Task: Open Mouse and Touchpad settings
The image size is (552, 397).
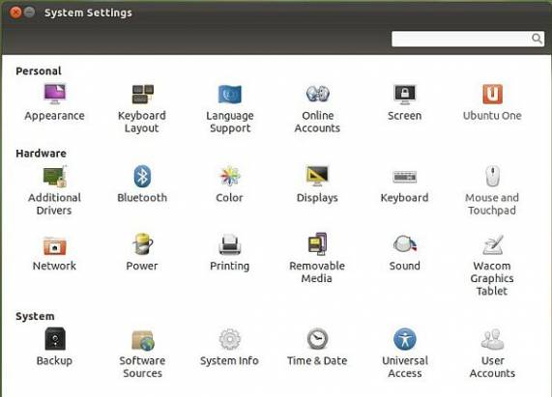Action: point(492,190)
